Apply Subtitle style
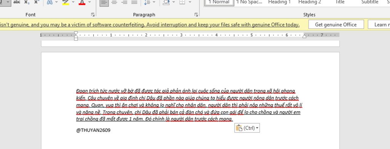 [369, 2]
